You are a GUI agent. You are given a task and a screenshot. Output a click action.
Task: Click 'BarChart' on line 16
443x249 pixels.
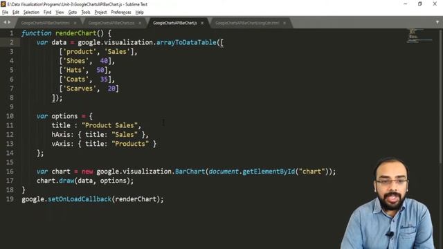click(190, 172)
